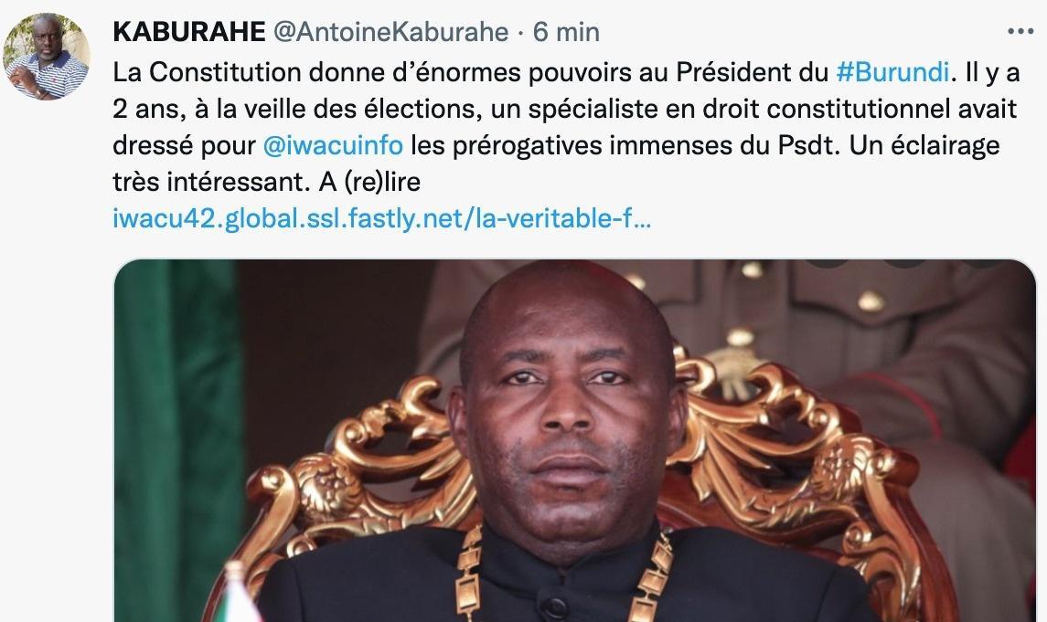
Task: Open the tweet's more options menu
Action: coord(1020,32)
